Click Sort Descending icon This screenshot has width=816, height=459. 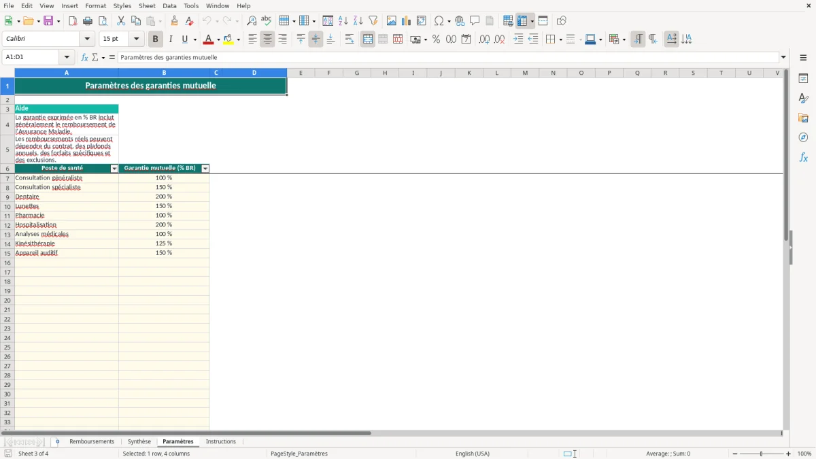(358, 21)
